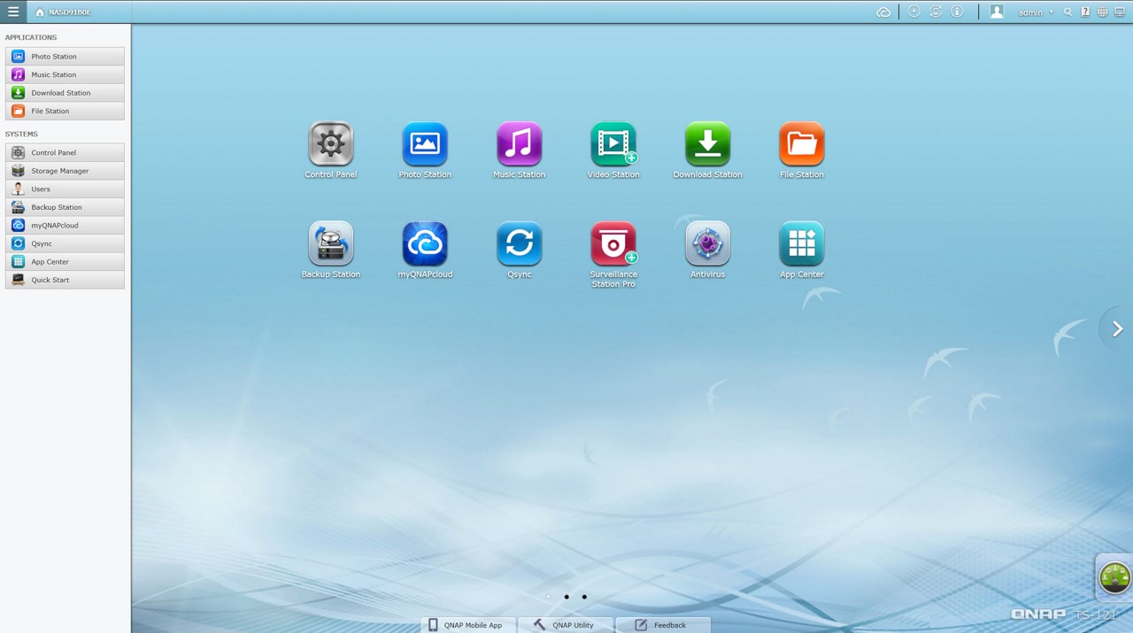Open the help question mark icon

[1085, 12]
